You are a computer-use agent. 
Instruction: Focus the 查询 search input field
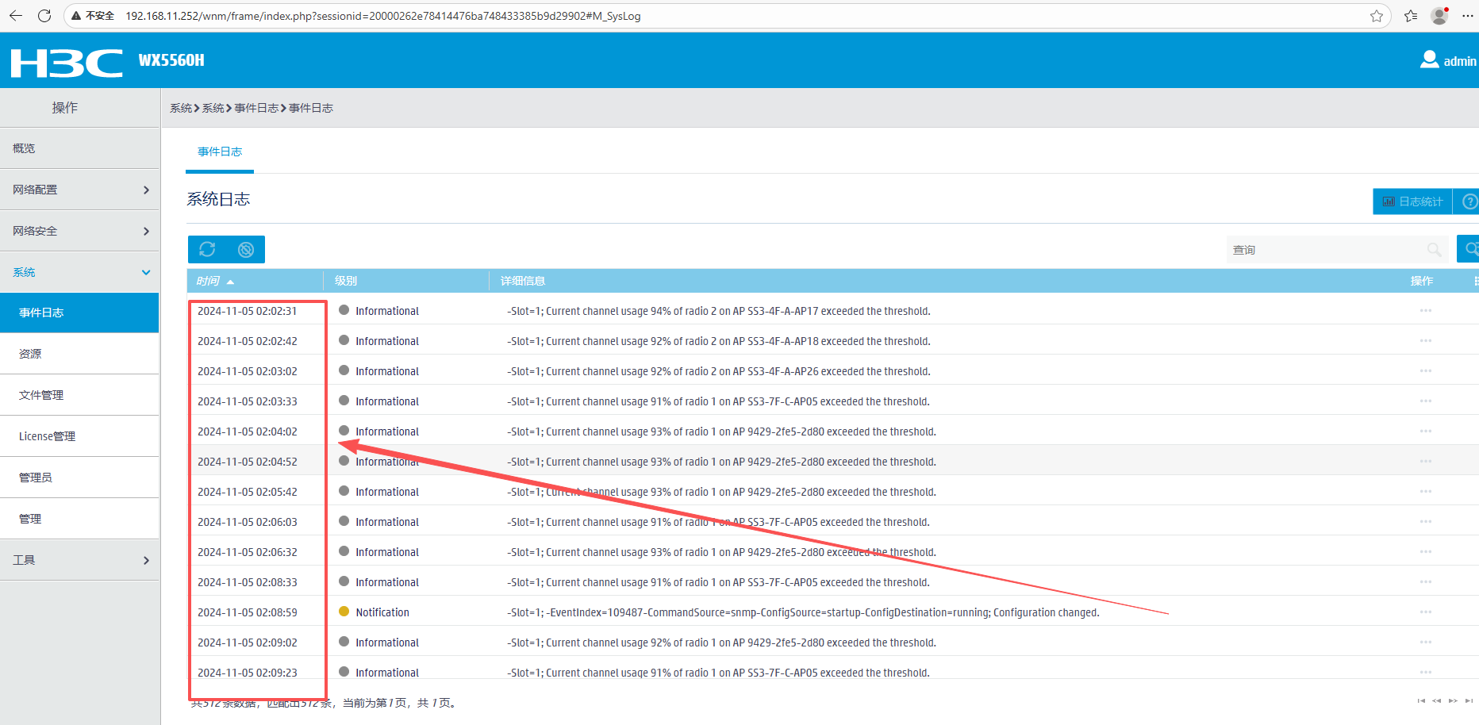pos(1337,250)
